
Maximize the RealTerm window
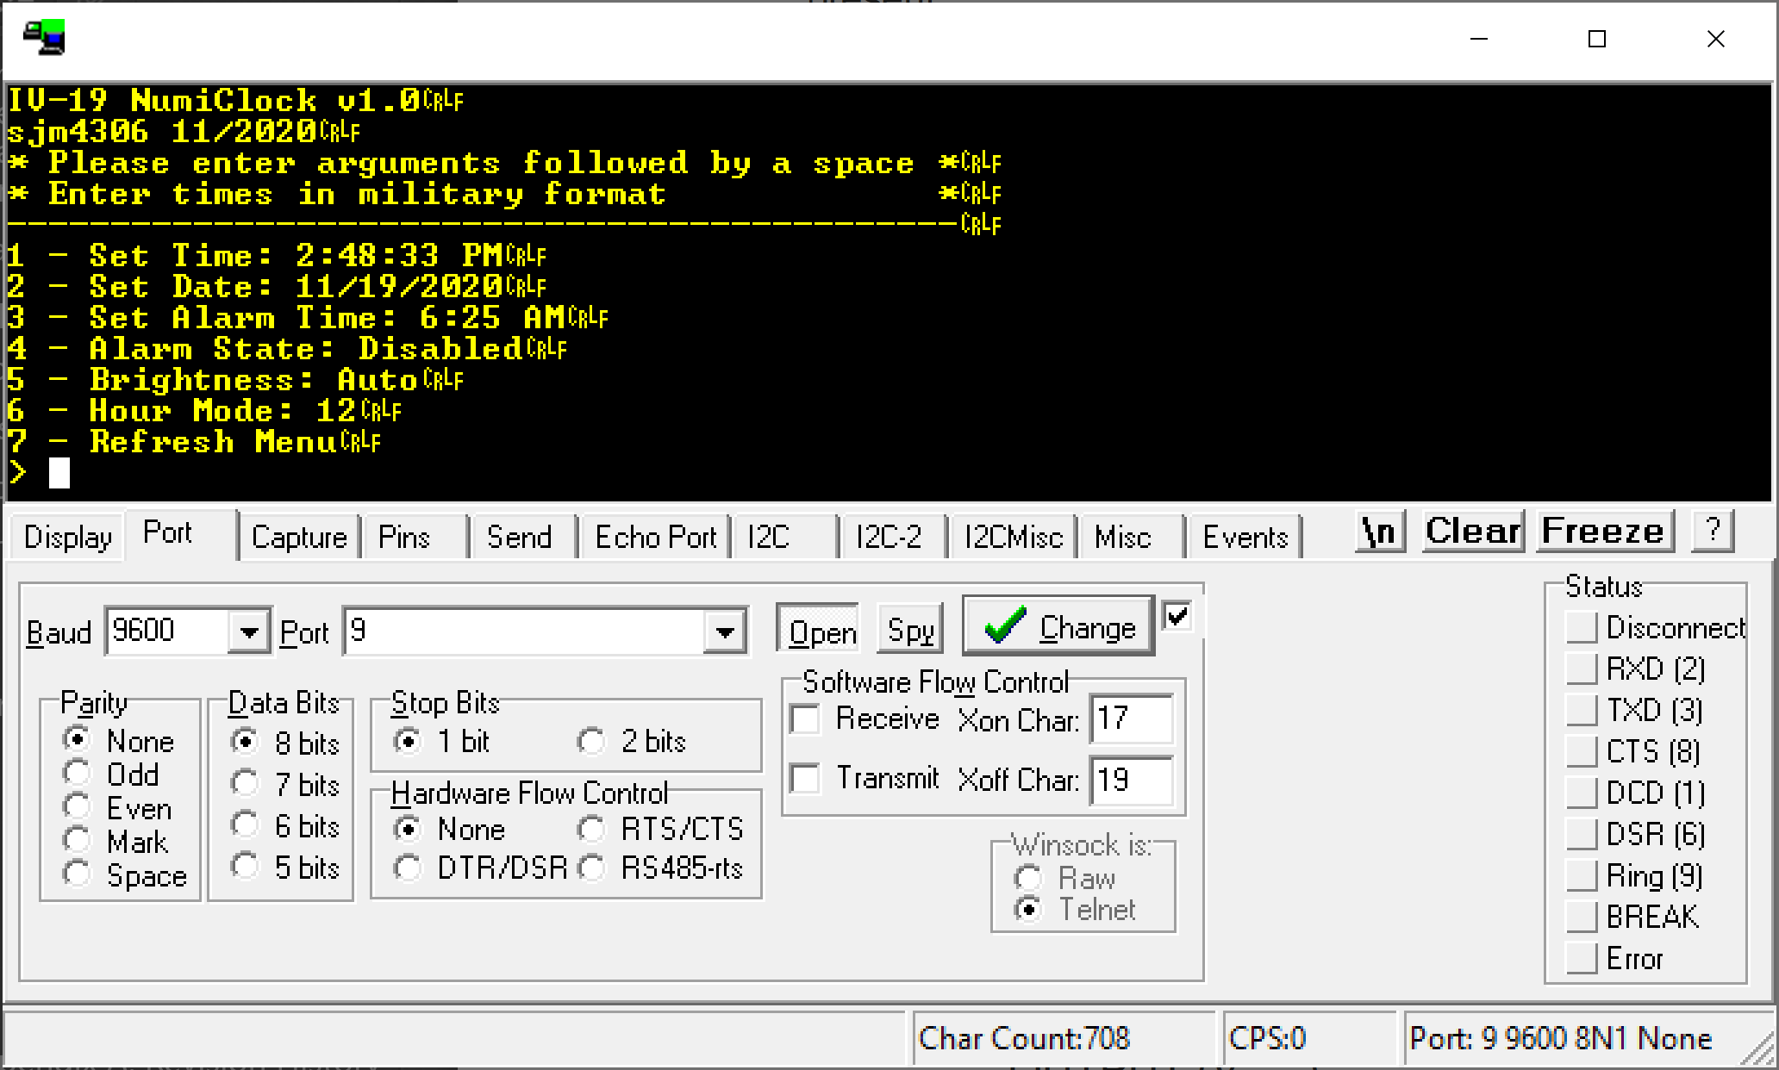1597,39
